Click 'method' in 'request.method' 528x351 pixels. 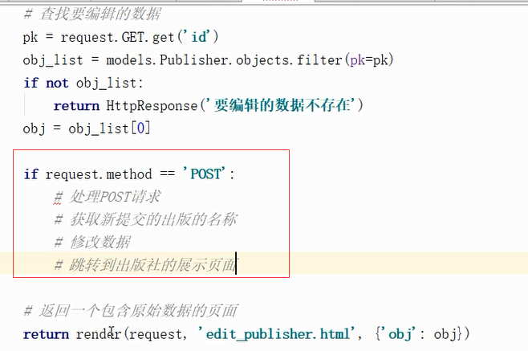[129, 174]
